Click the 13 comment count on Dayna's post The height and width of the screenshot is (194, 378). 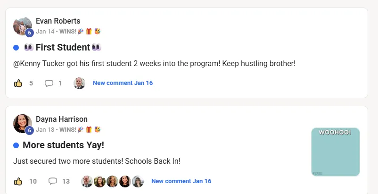(66, 181)
